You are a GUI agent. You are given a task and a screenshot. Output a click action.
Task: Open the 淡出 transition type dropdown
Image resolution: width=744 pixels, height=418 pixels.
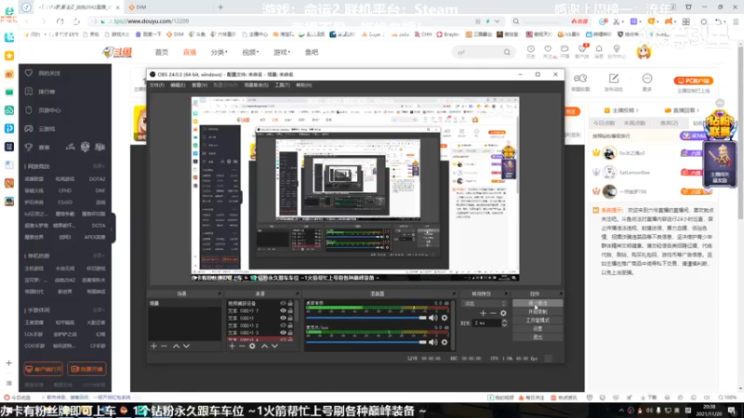pyautogui.click(x=485, y=304)
